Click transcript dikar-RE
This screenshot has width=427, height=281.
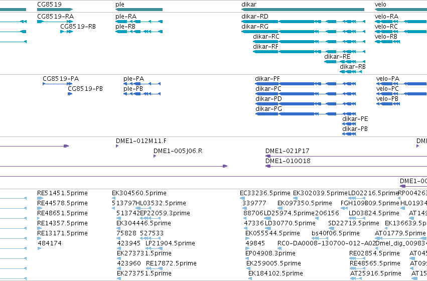tap(345, 62)
